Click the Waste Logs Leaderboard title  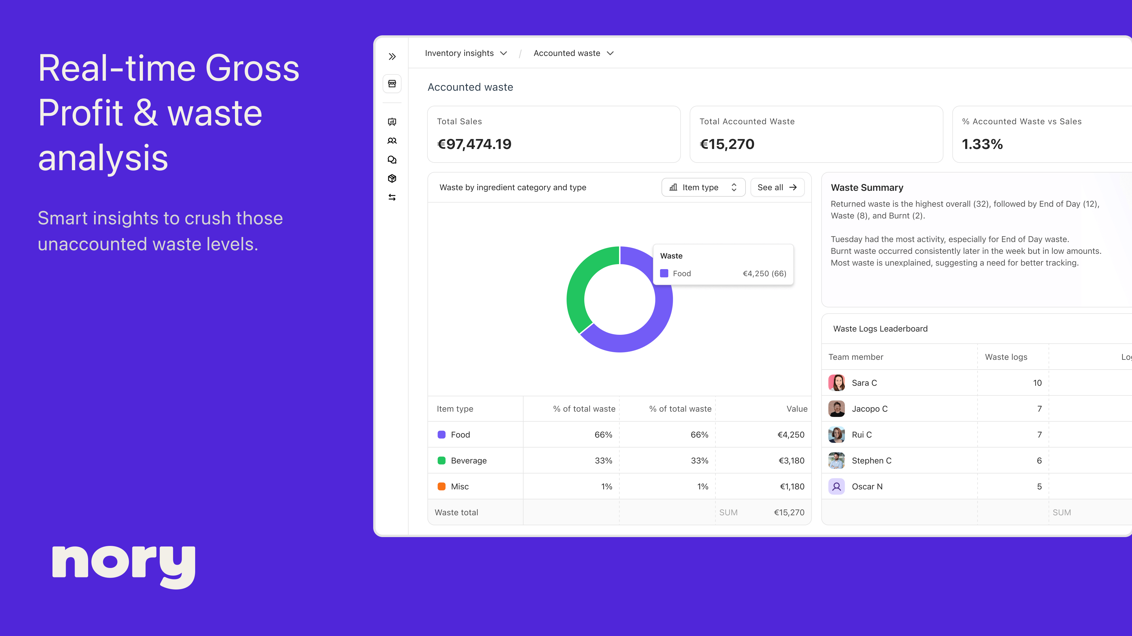coord(880,329)
